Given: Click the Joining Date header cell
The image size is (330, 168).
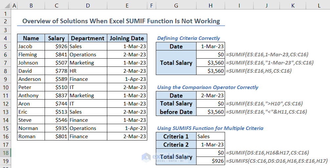Looking at the screenshot, I should click(x=127, y=38).
